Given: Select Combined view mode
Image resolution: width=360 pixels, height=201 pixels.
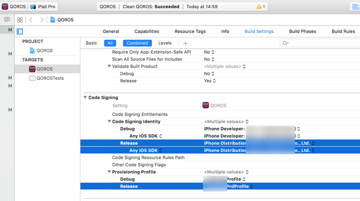Looking at the screenshot, I should tap(137, 43).
